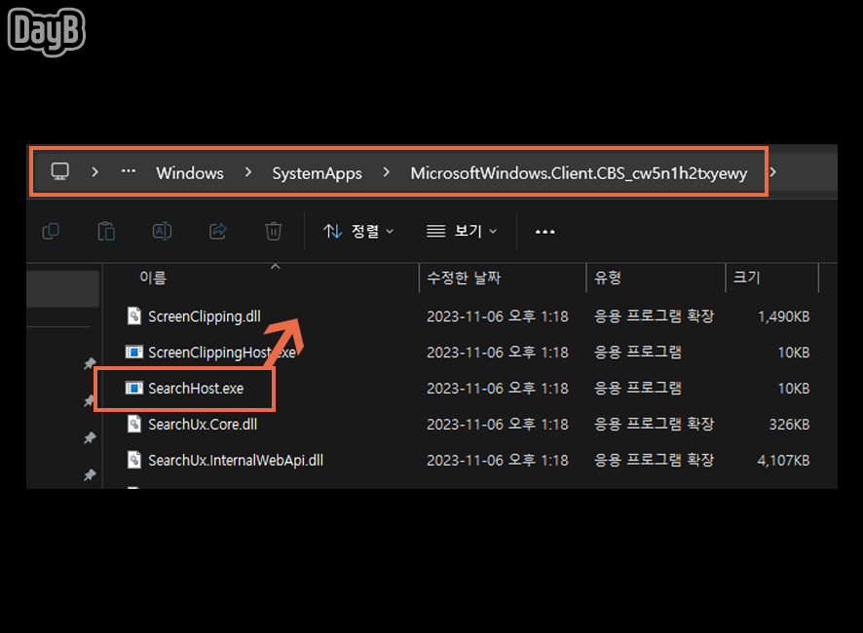Click the sort arrow above 이름 column

275,265
